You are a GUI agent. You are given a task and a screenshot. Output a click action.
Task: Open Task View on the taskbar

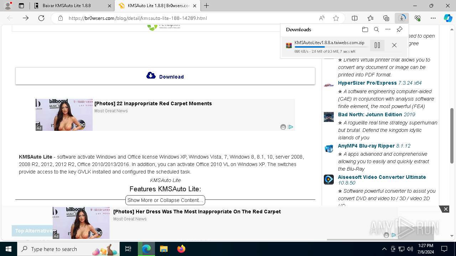click(128, 249)
